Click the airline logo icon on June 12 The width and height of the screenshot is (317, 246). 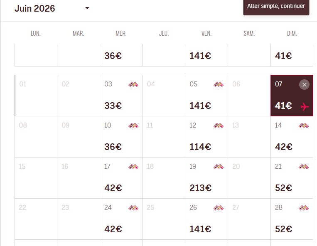point(219,125)
